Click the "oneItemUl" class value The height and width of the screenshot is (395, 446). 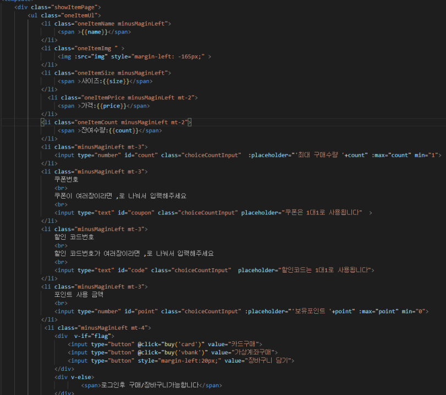click(x=79, y=15)
